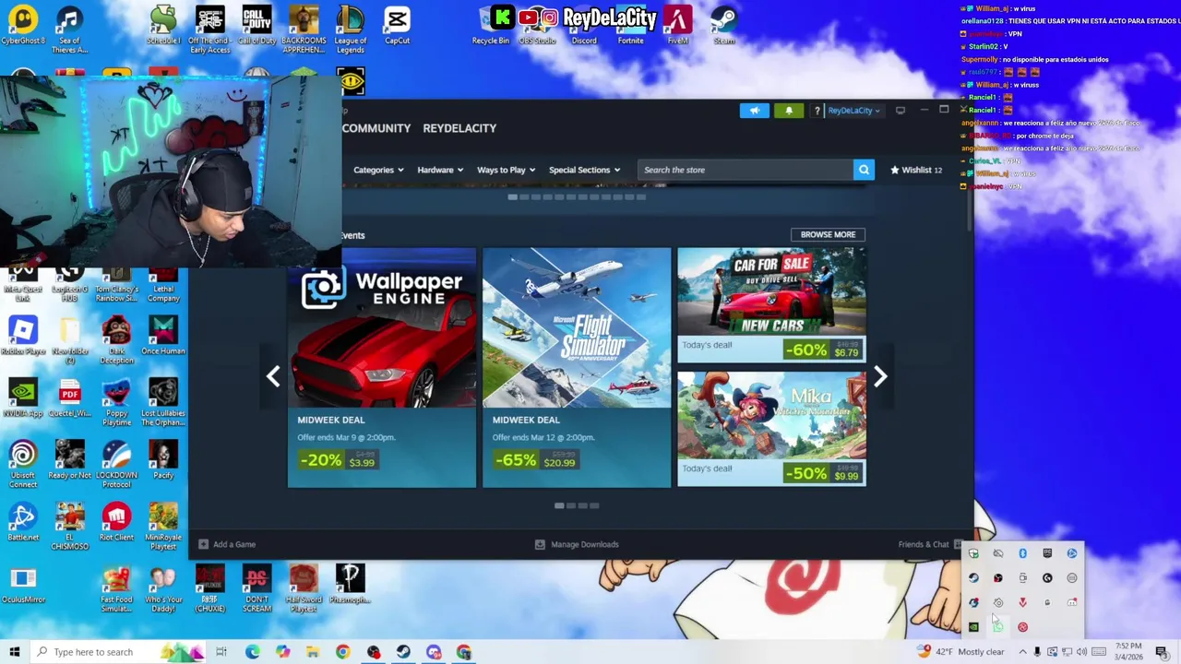Open Once Human desktop shortcut
The height and width of the screenshot is (664, 1181).
(163, 336)
